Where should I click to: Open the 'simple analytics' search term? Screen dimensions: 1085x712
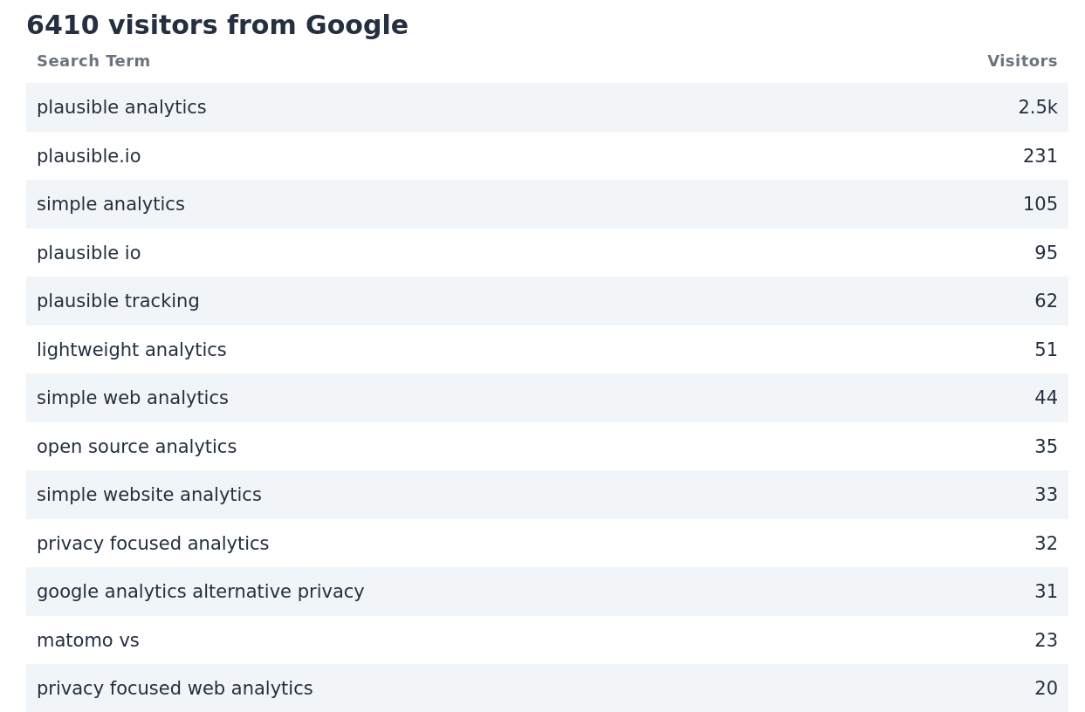point(111,204)
